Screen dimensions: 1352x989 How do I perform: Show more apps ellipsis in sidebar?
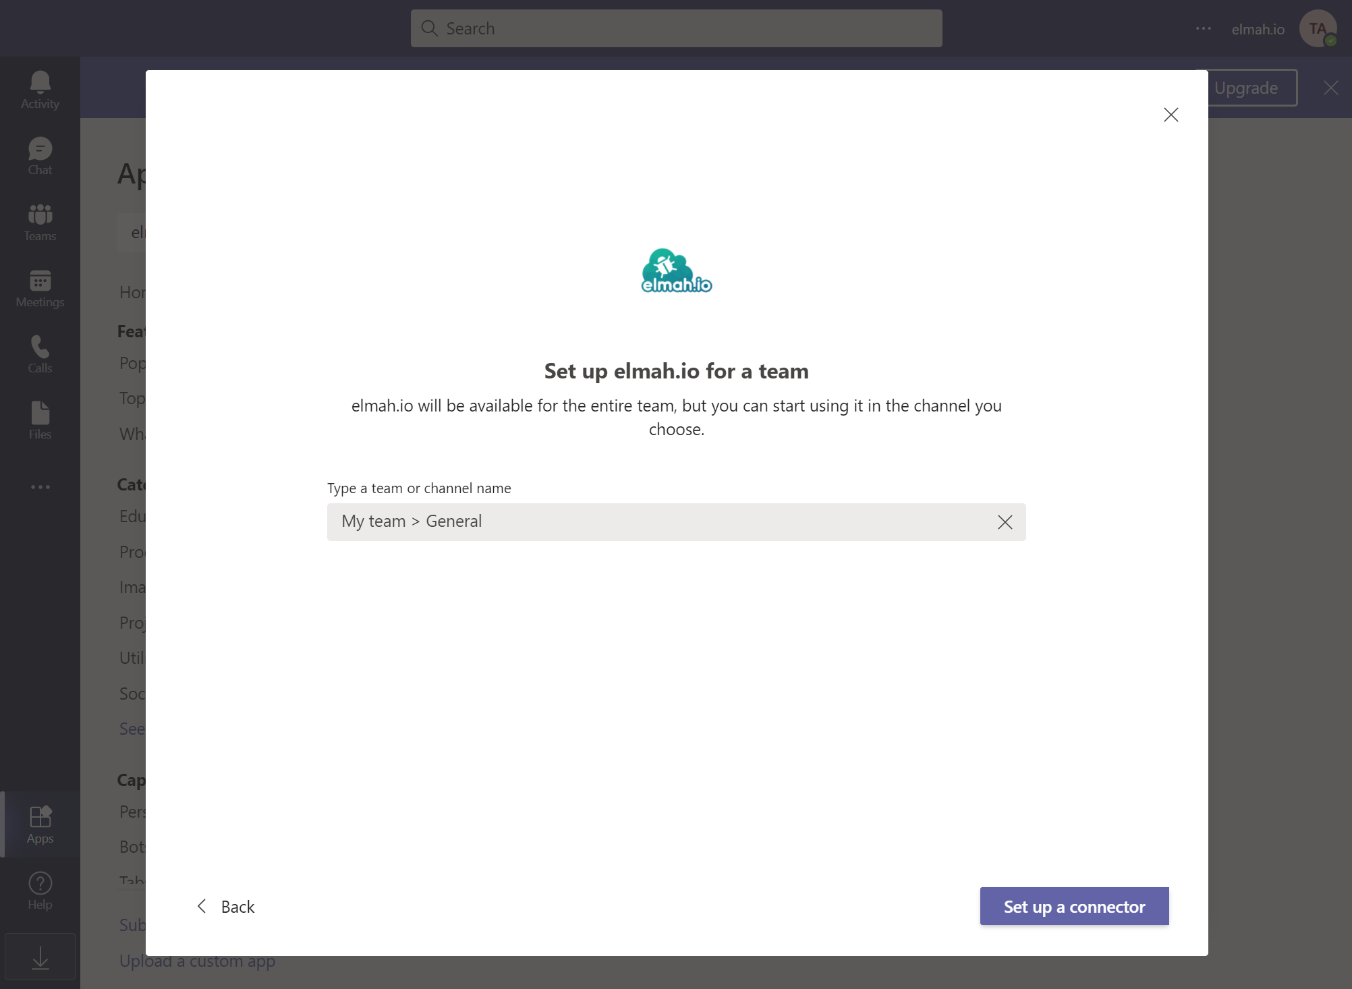(40, 486)
